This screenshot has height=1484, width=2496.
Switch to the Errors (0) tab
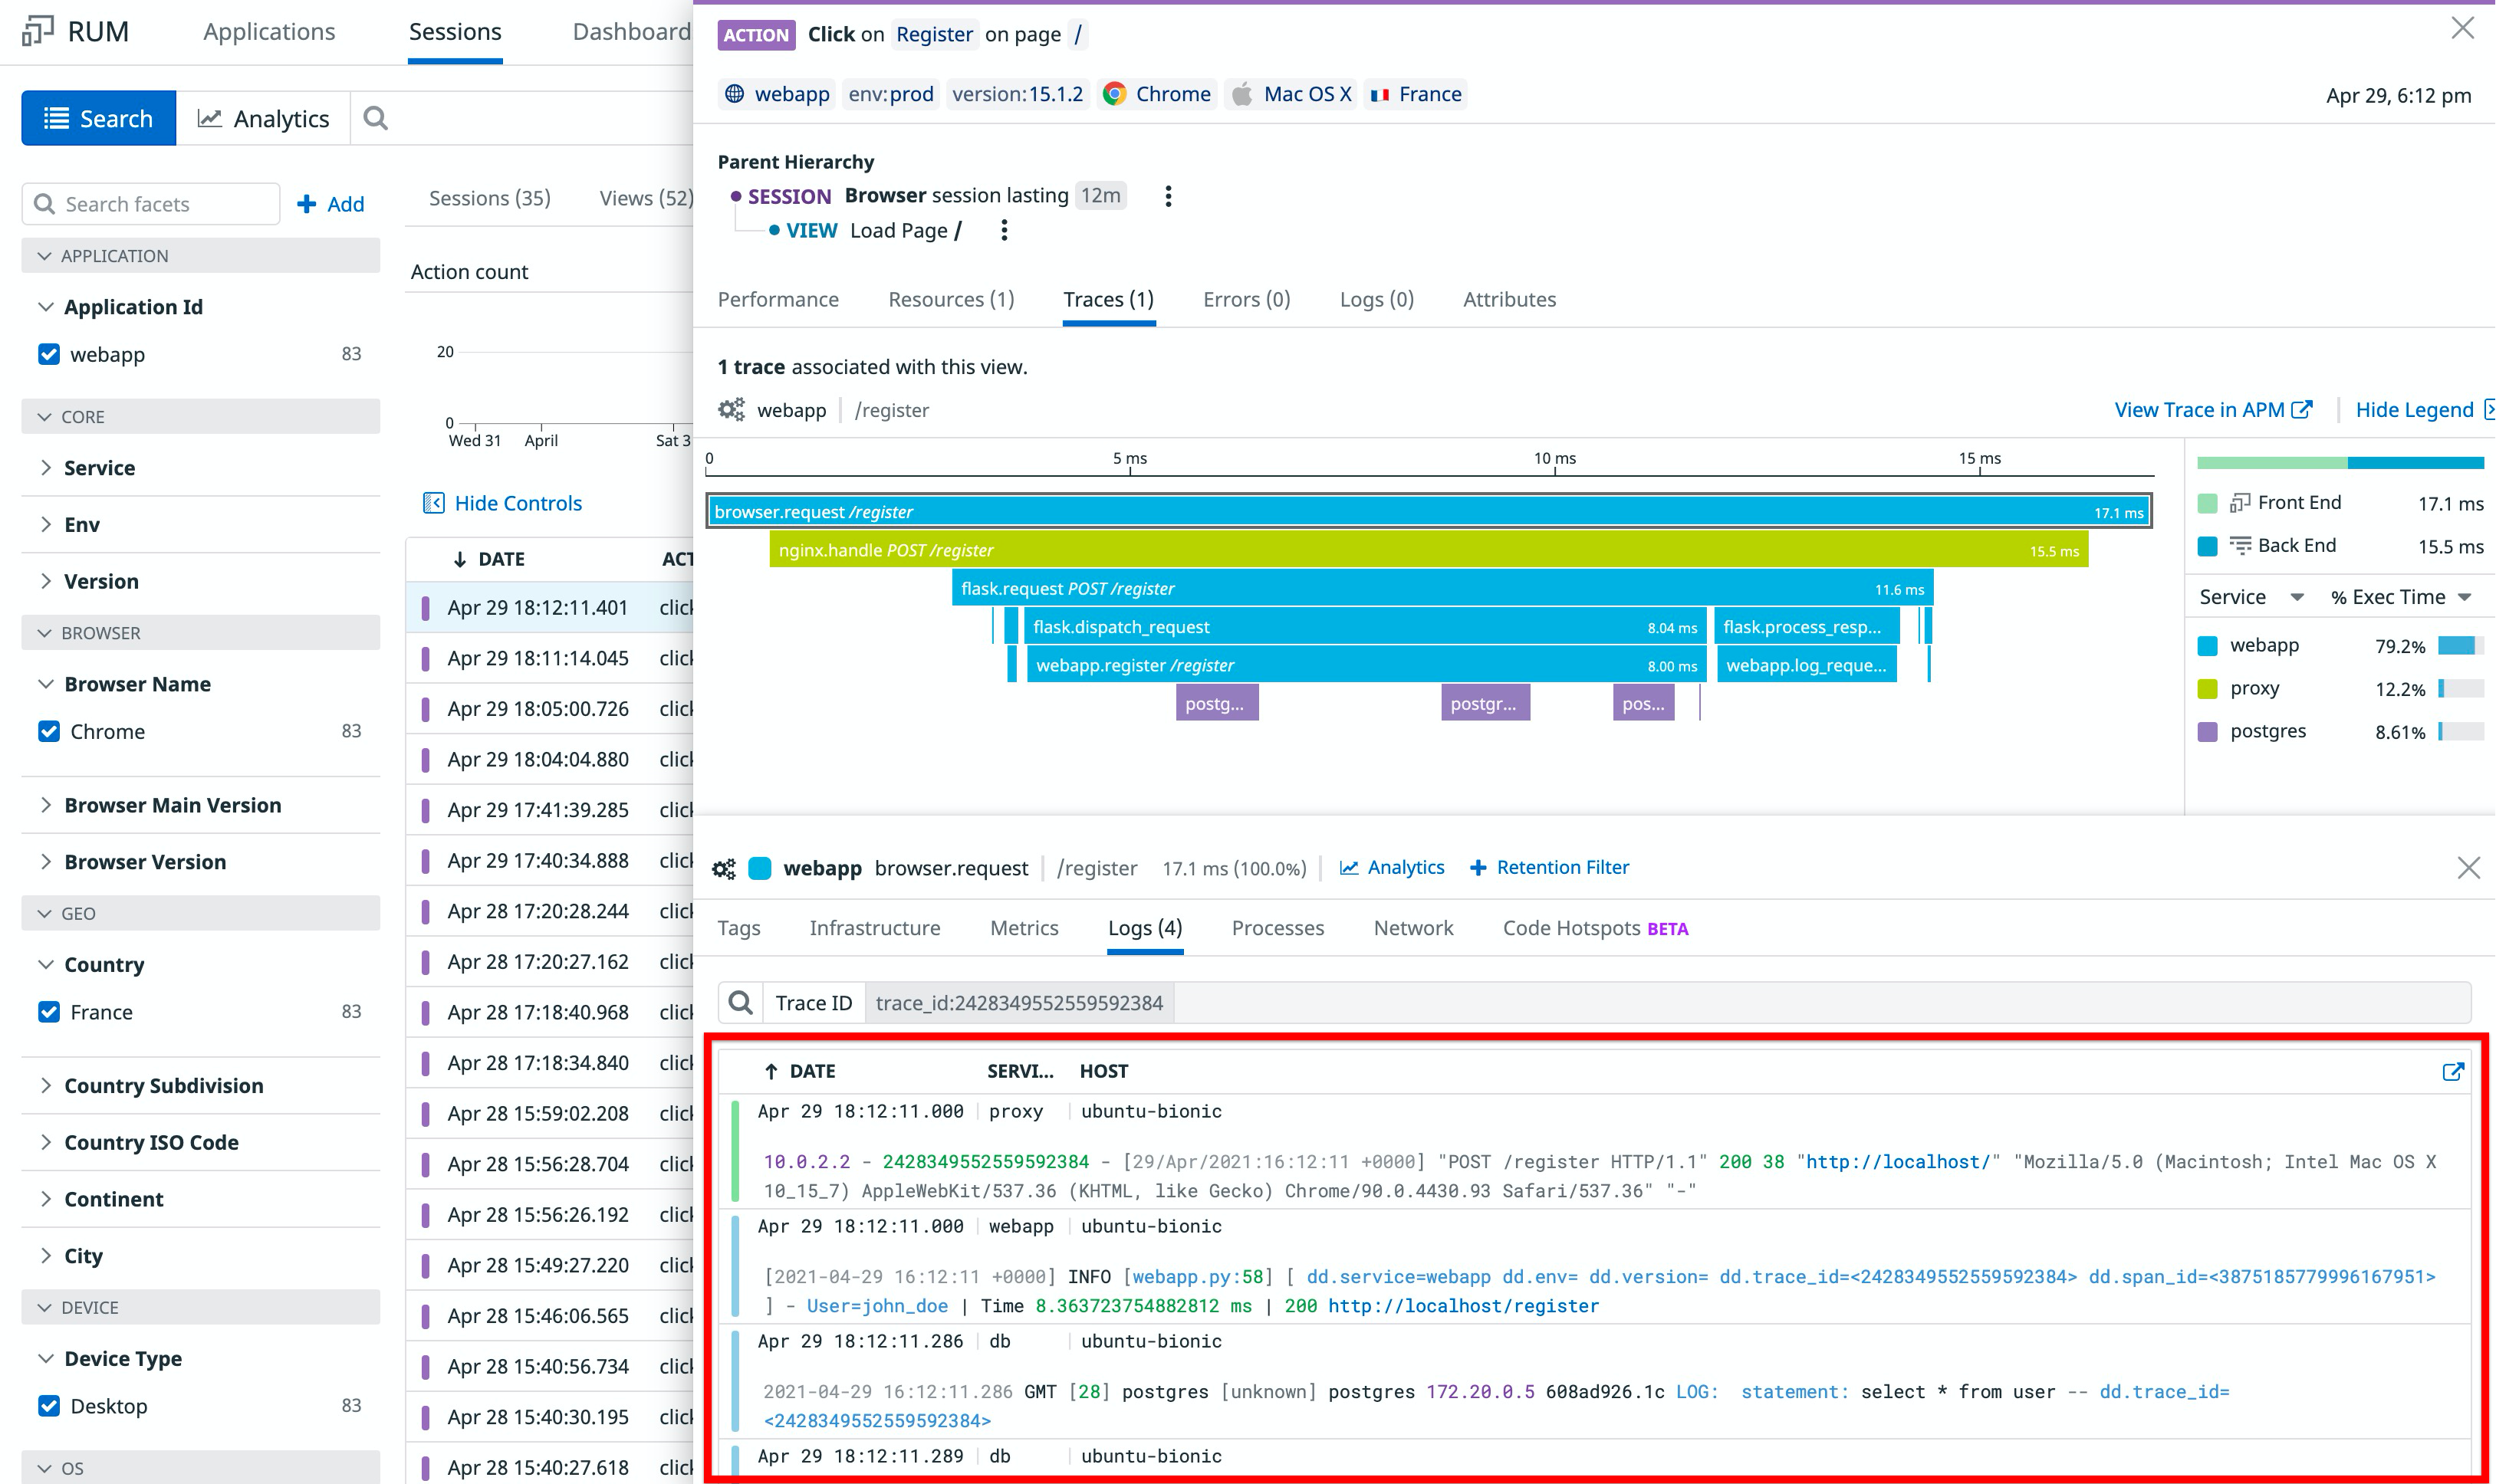point(1247,300)
